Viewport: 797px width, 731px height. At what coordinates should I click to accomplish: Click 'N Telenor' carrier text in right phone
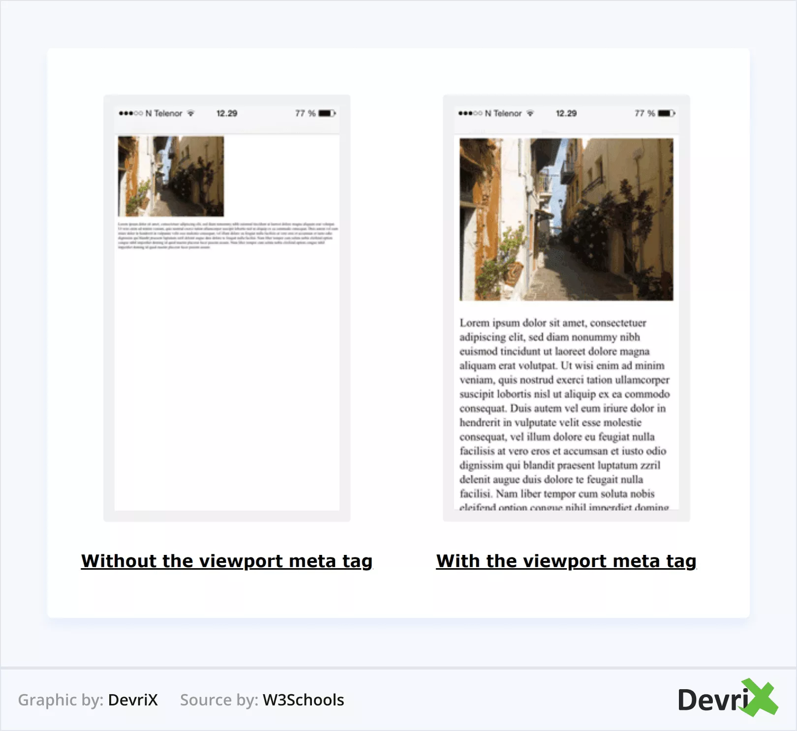click(503, 113)
